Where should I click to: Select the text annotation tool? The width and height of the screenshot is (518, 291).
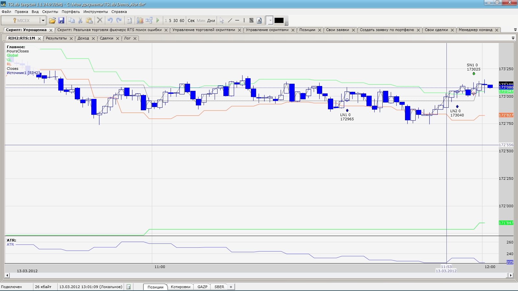pos(259,20)
